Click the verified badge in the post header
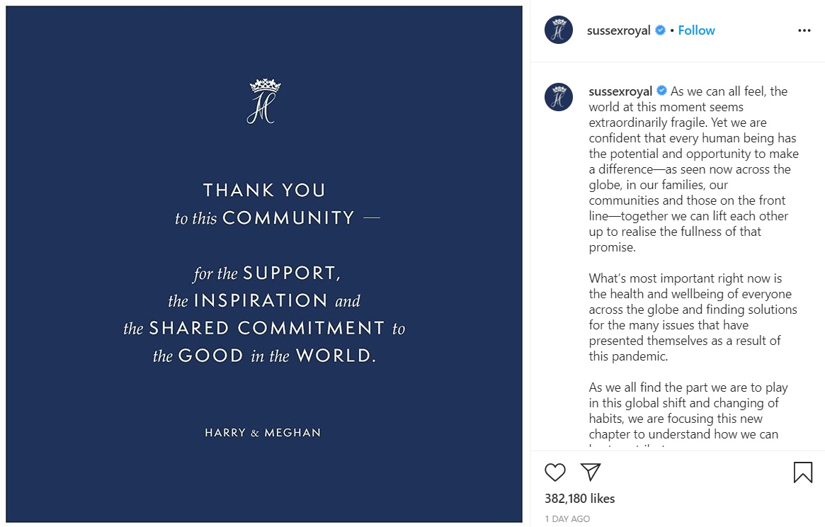Image resolution: width=825 pixels, height=527 pixels. [x=661, y=30]
